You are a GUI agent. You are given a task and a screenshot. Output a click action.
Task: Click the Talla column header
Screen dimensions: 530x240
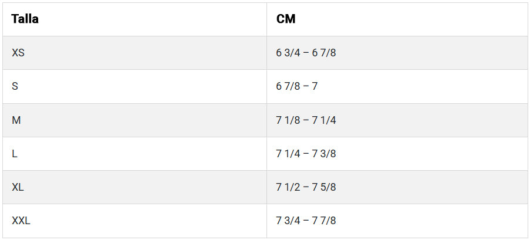[25, 19]
